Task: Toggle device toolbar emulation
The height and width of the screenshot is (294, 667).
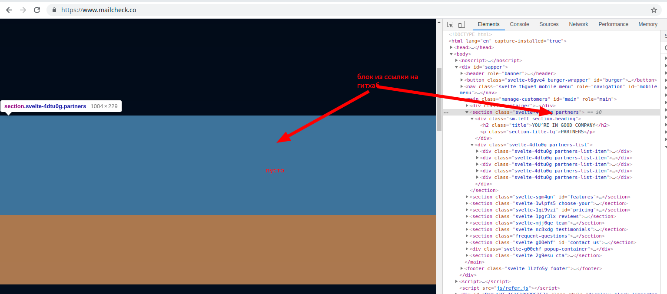Action: tap(461, 24)
